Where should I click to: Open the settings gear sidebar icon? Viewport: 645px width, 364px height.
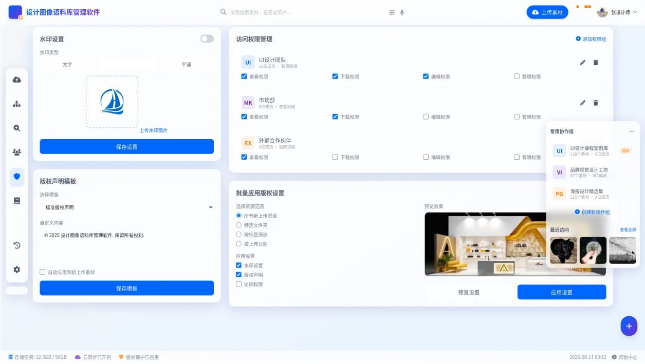click(x=17, y=270)
